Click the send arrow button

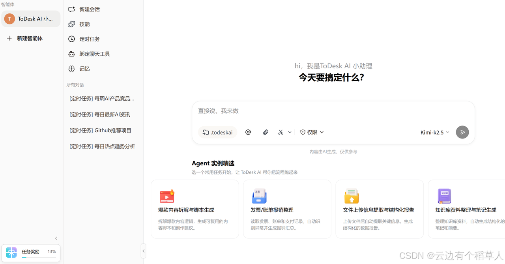462,132
